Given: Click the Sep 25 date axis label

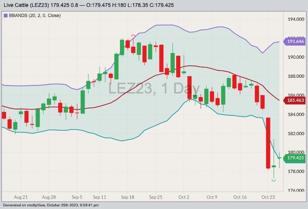Looking at the screenshot, I should pos(155,197).
